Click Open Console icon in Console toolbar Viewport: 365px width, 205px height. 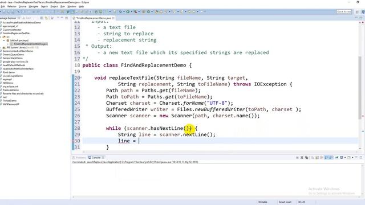(x=348, y=158)
